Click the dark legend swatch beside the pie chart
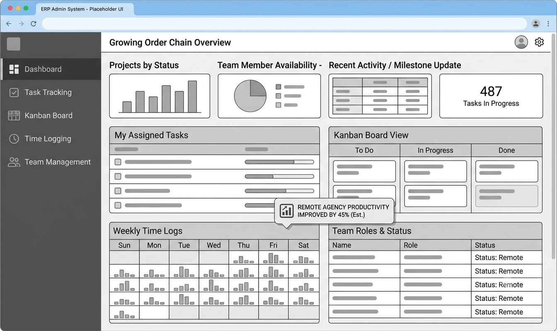The width and height of the screenshot is (557, 331). (278, 87)
